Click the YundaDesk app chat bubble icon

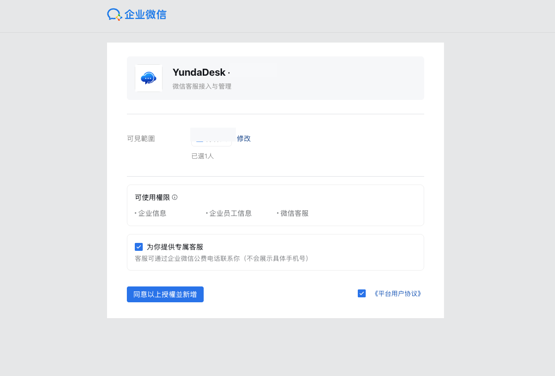[149, 78]
